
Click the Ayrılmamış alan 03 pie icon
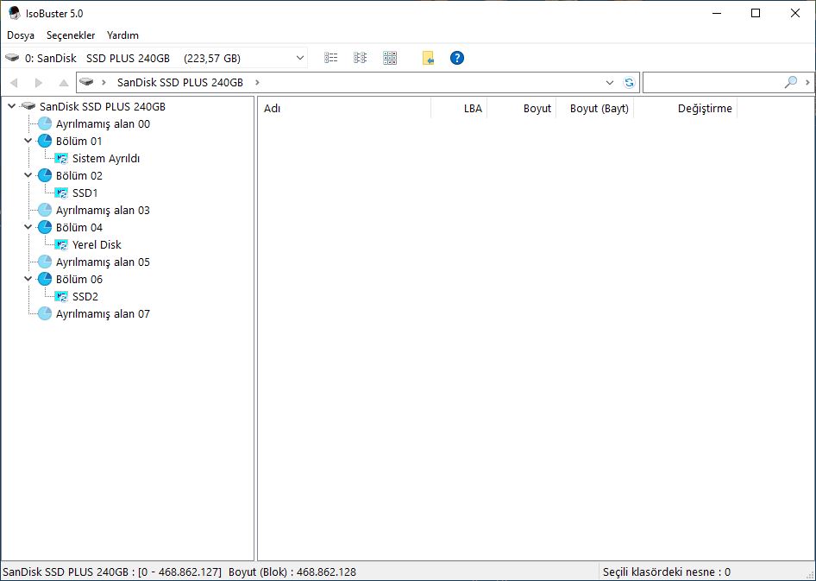click(x=45, y=211)
